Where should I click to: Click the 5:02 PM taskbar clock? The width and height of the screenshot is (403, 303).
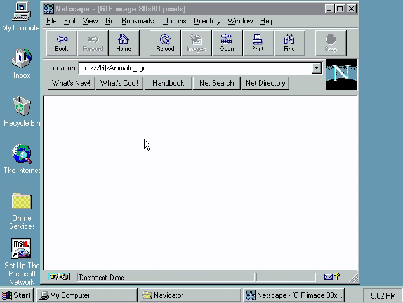tap(383, 296)
